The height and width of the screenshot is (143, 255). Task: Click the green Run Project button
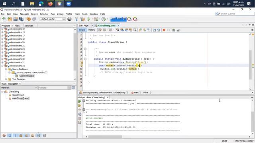[x=88, y=19]
